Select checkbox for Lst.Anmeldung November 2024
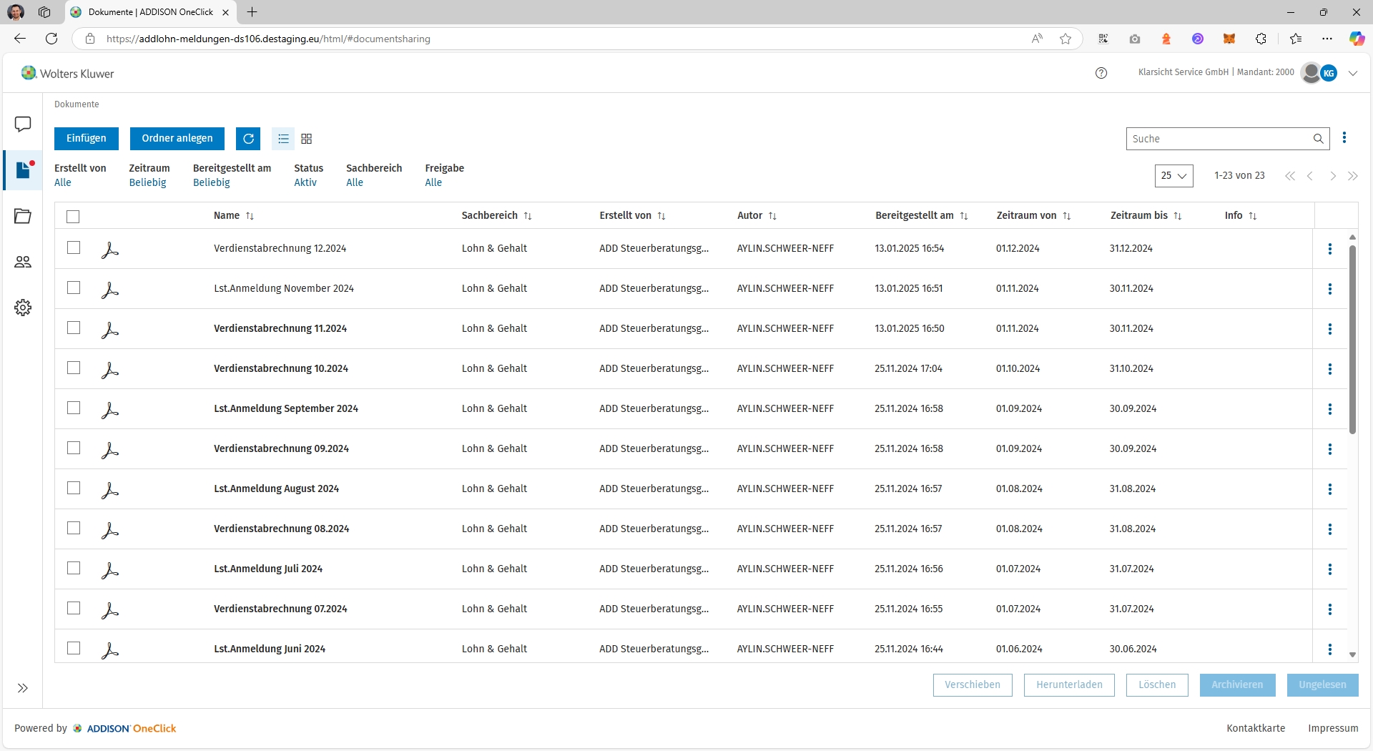 [74, 288]
